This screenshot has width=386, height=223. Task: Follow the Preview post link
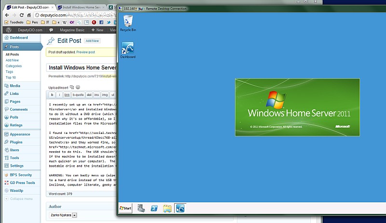(x=86, y=52)
